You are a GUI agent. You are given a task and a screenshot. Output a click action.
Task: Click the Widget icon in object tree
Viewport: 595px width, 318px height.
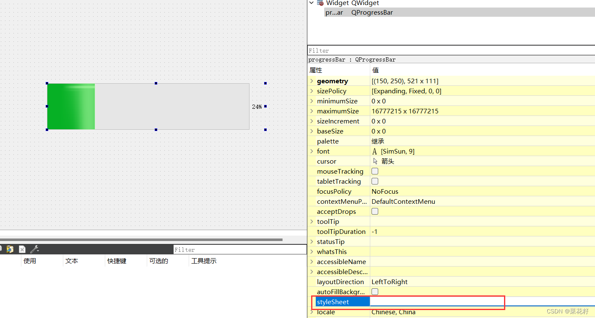(321, 3)
